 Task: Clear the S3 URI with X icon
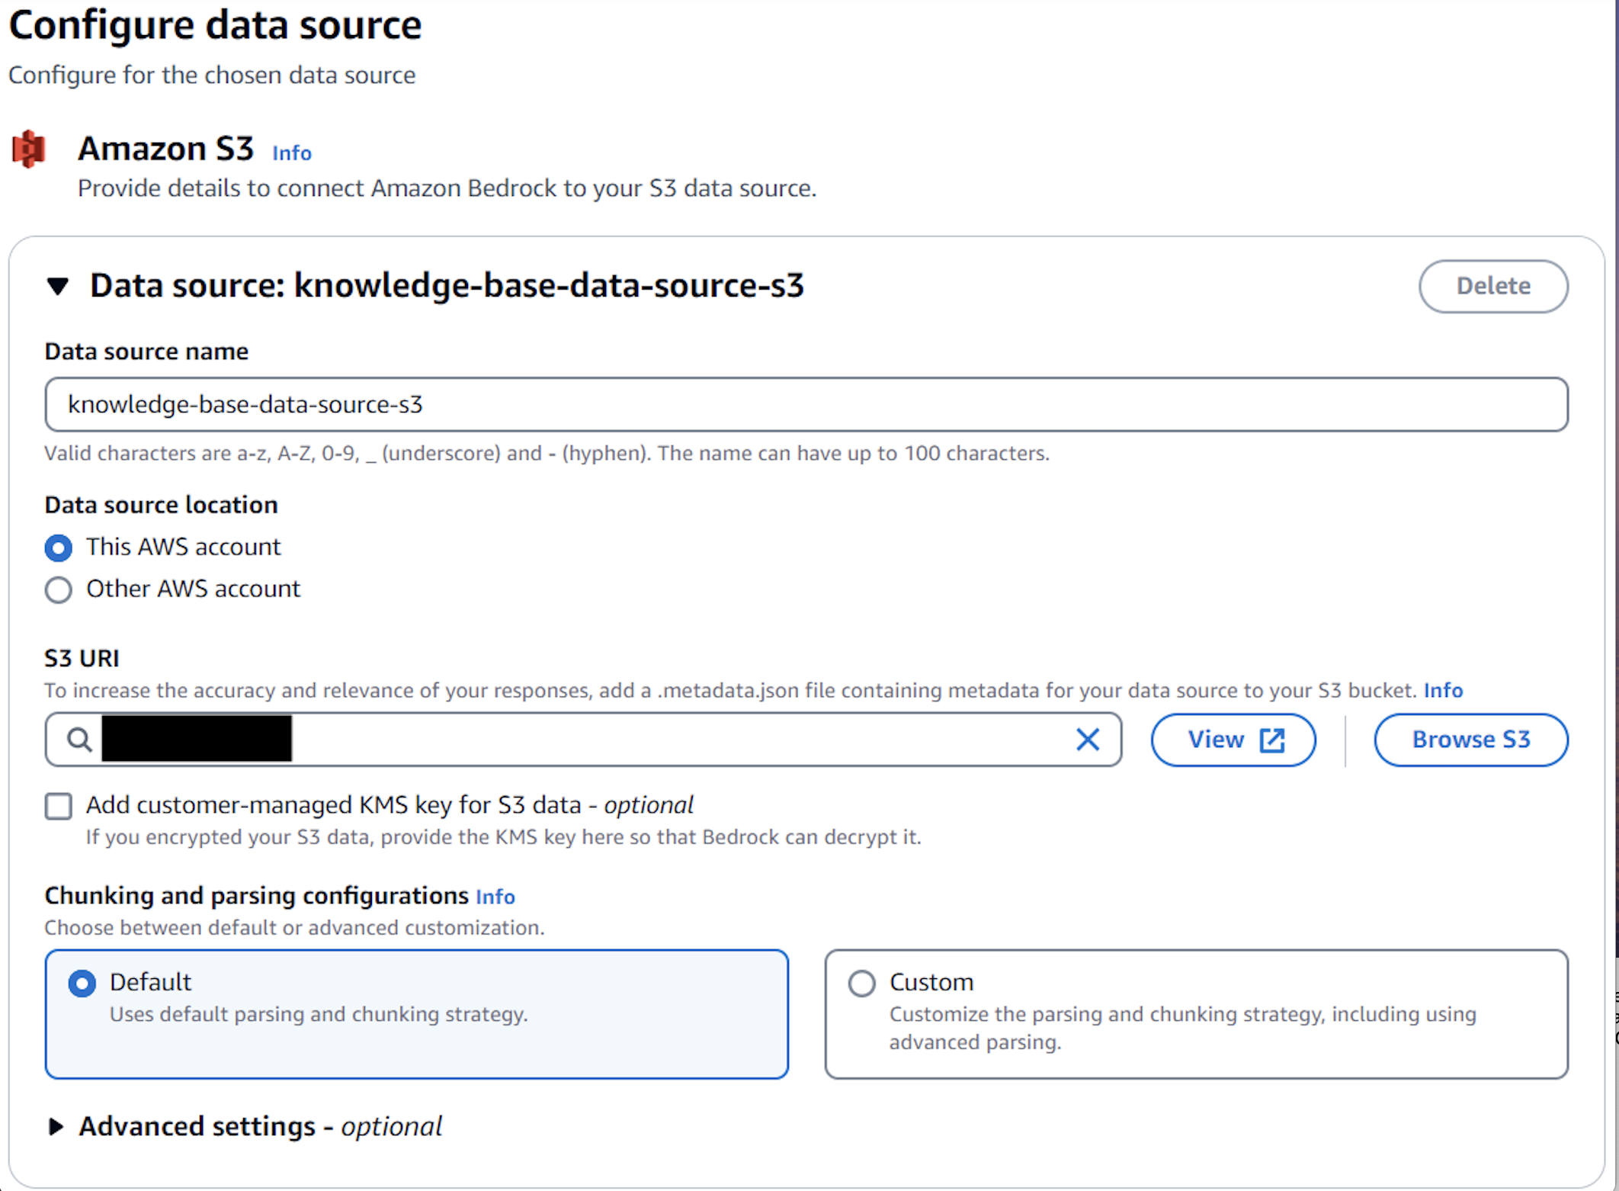point(1087,739)
